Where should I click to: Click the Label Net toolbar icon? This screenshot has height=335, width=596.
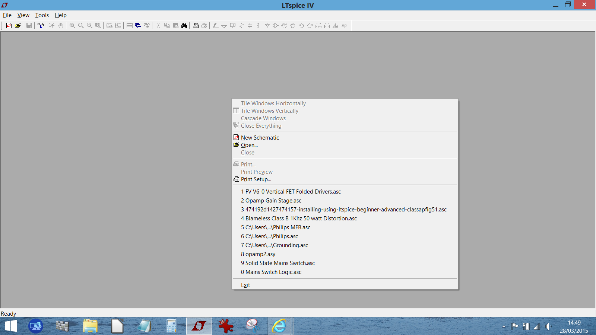point(232,26)
